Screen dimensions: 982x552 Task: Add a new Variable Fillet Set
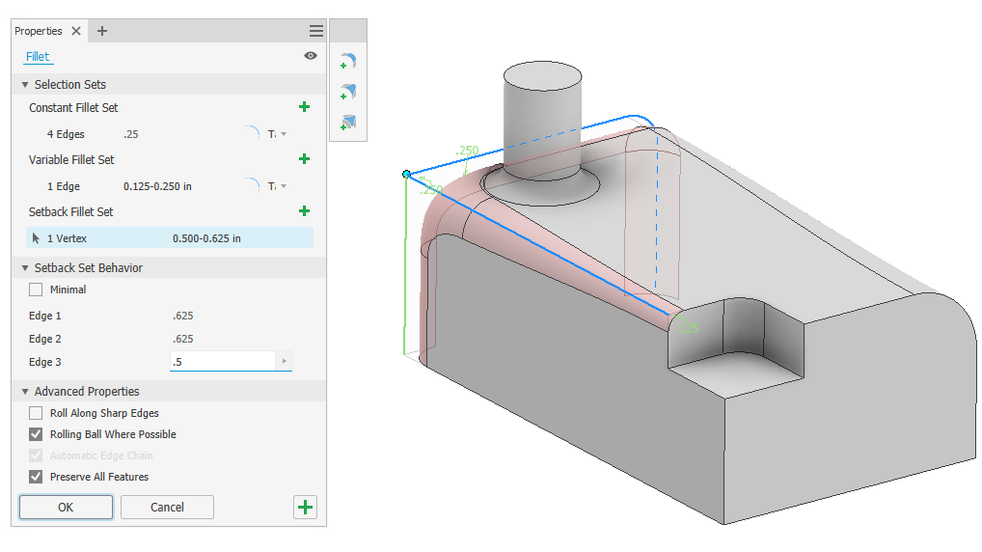(x=305, y=159)
